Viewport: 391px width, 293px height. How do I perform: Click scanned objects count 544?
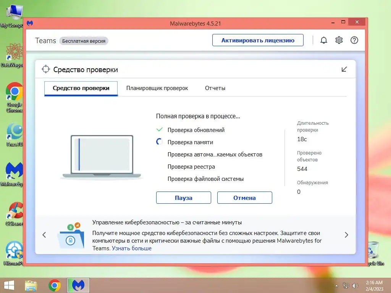[x=302, y=169]
